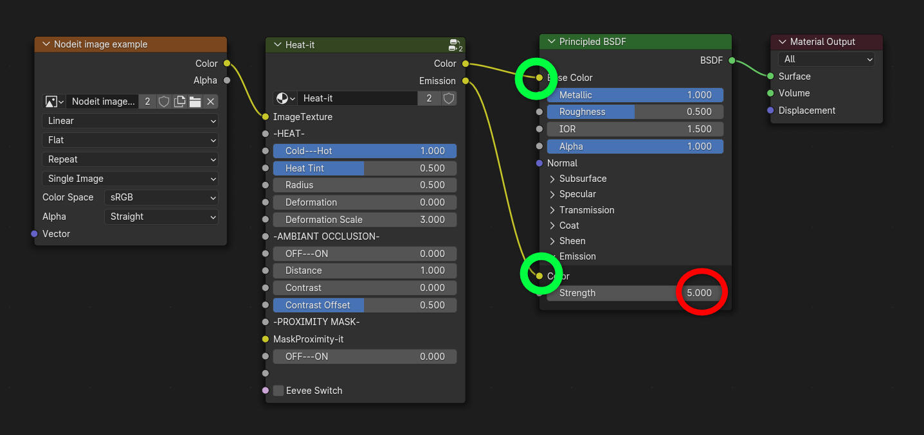Click node group icon in Heat-it header
Screen dimensions: 924x435
[x=455, y=45]
